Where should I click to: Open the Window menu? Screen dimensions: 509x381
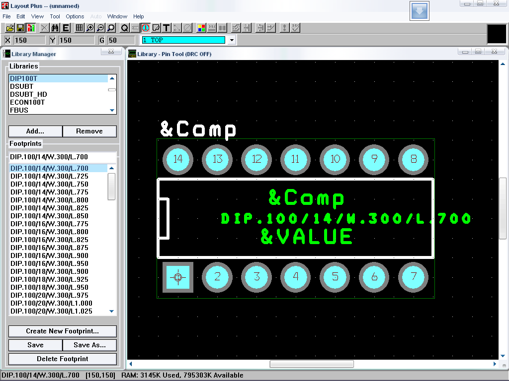tap(117, 16)
